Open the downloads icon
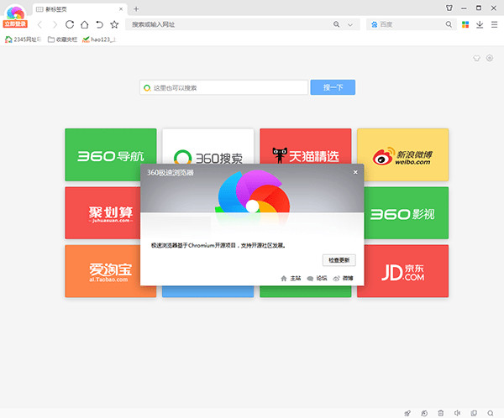Viewport: 504px width, 418px height. tap(480, 24)
